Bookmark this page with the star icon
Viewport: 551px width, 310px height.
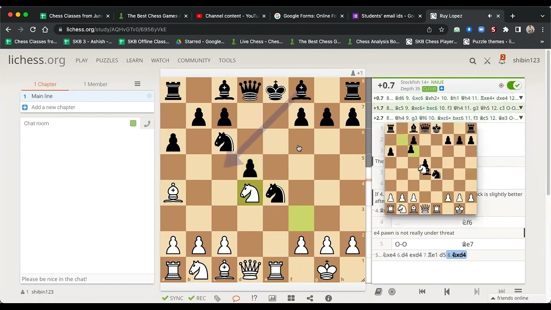point(441,29)
